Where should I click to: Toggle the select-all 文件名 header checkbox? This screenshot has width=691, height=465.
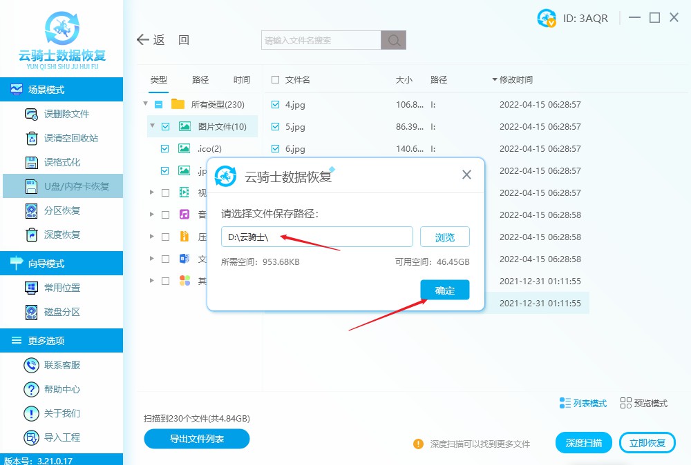click(276, 80)
